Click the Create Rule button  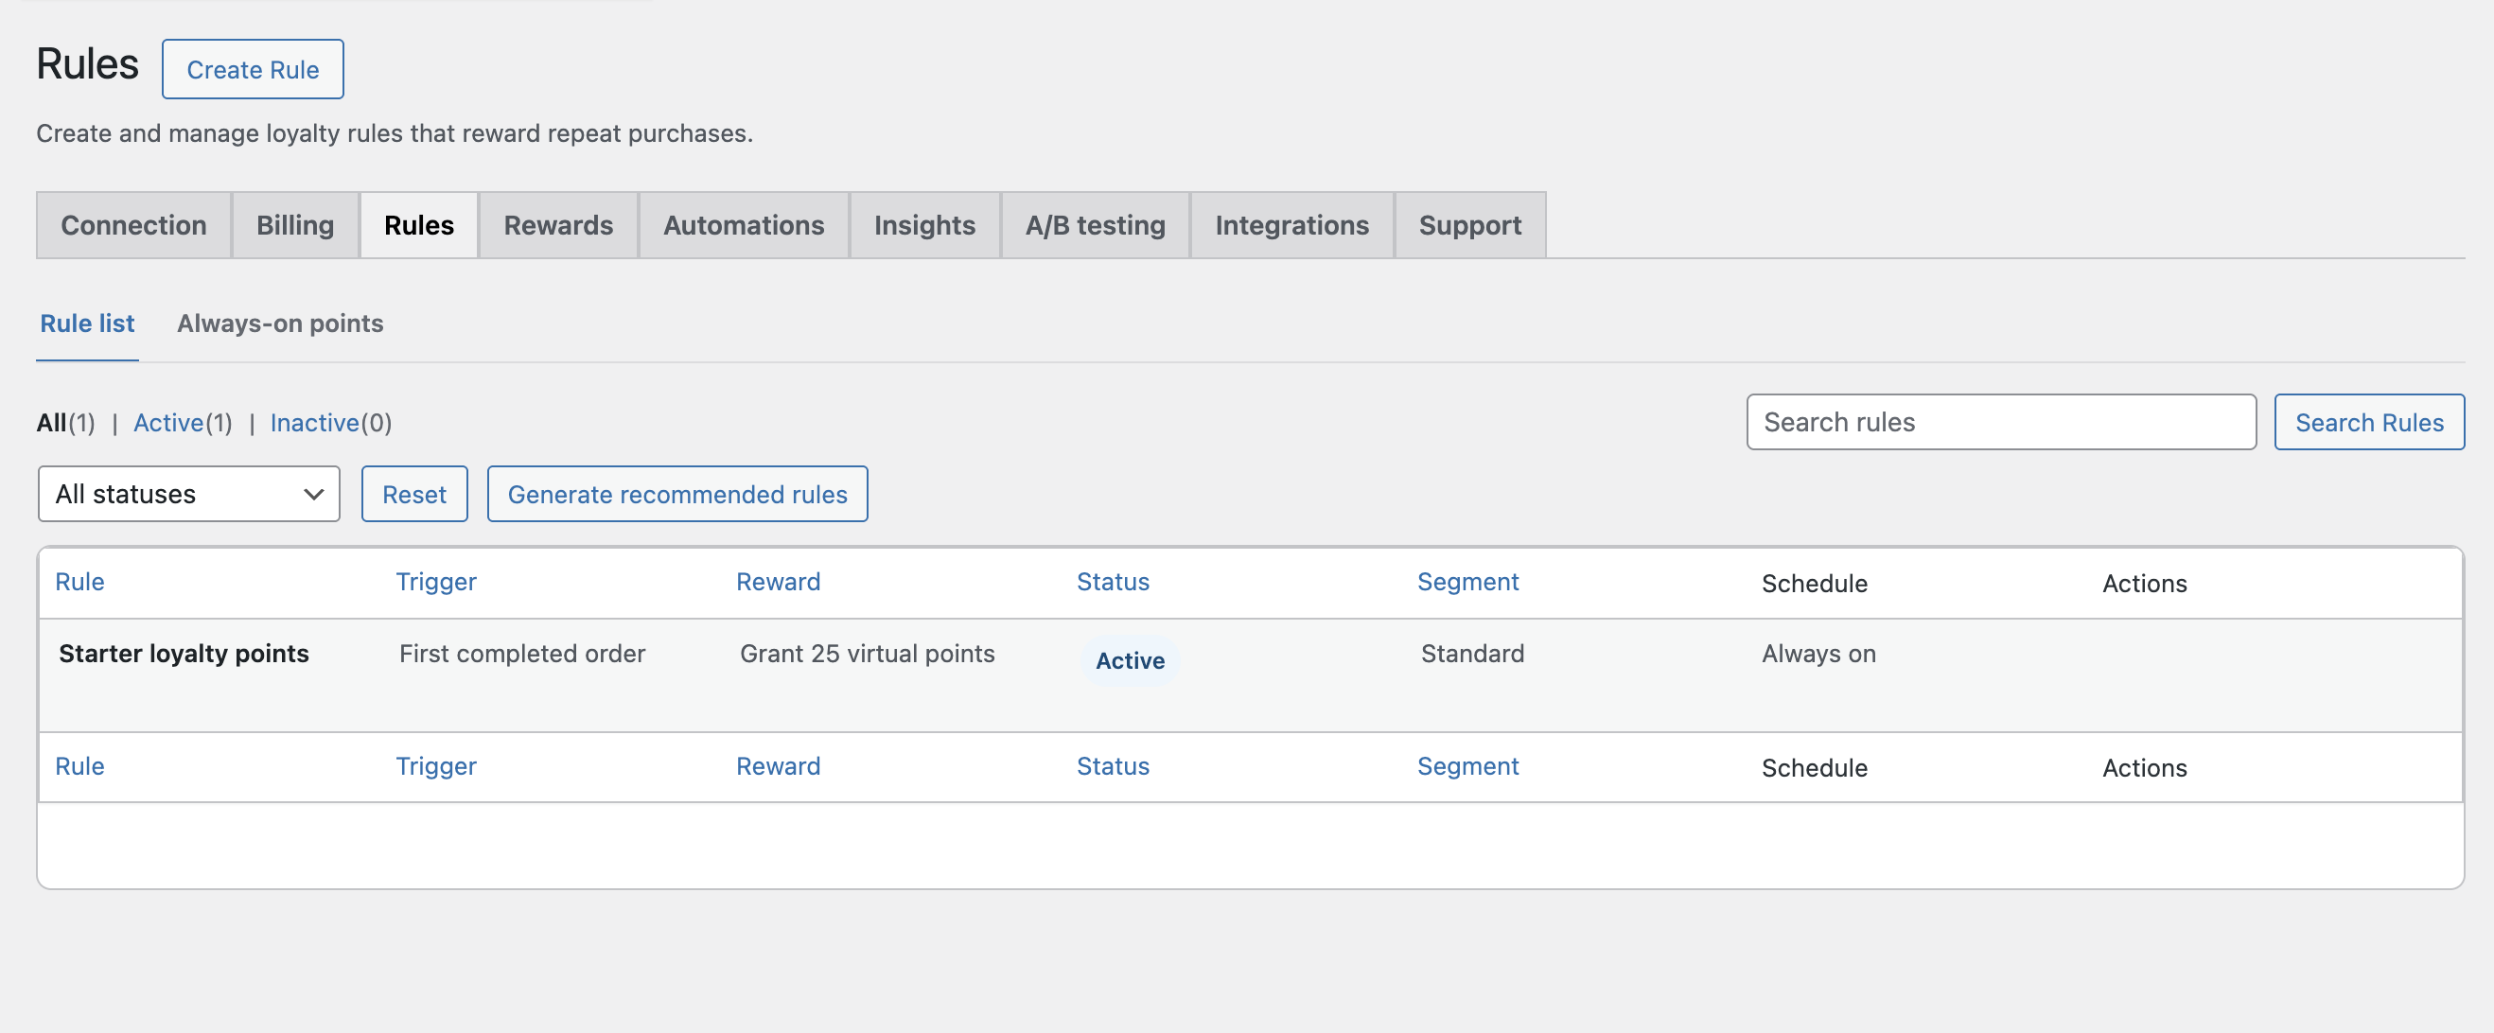[x=253, y=69]
